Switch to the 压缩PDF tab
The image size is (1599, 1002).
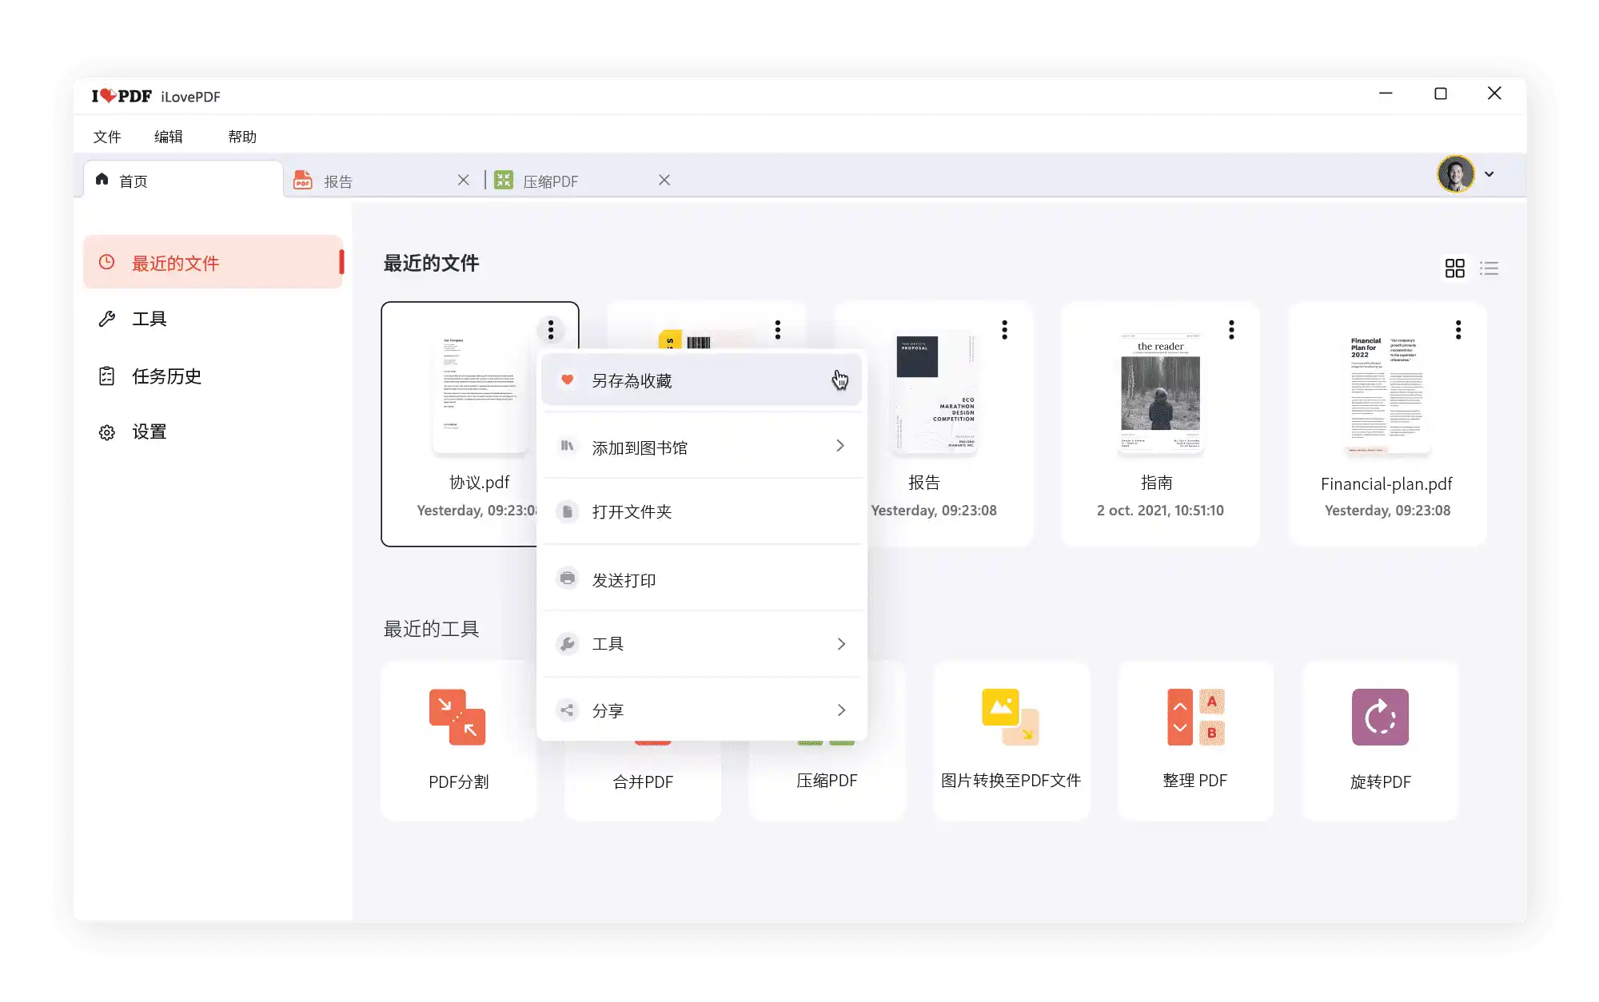550,181
